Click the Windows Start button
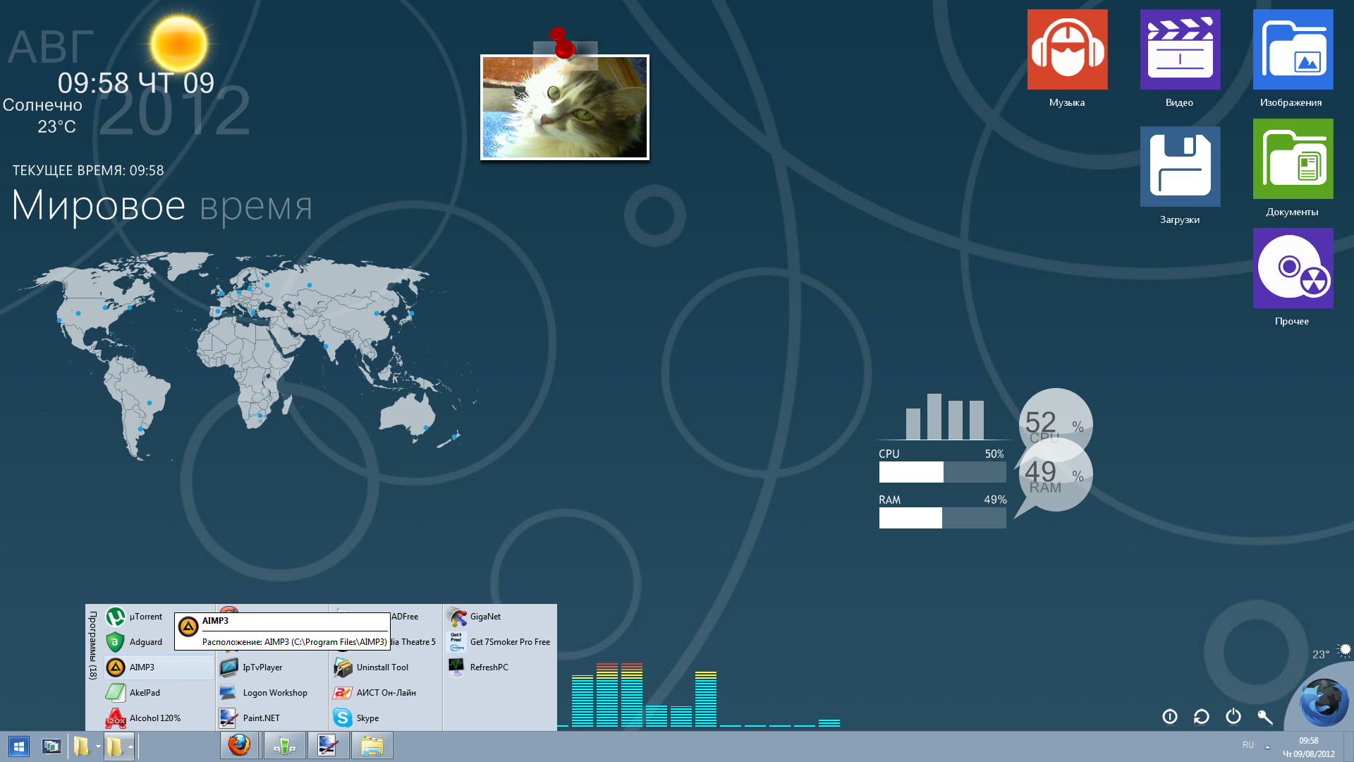This screenshot has width=1354, height=762. tap(18, 746)
